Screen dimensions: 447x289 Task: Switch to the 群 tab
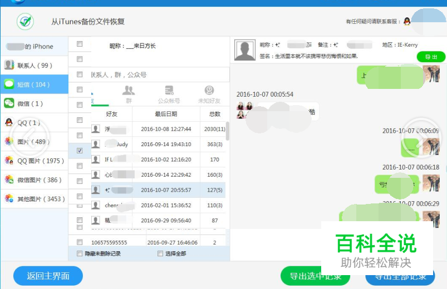129,95
